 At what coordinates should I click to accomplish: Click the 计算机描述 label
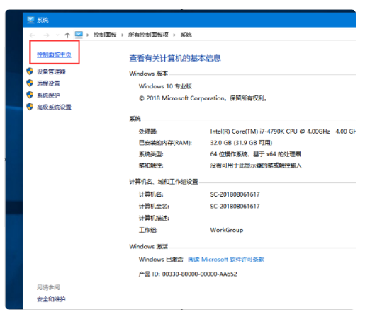click(154, 218)
